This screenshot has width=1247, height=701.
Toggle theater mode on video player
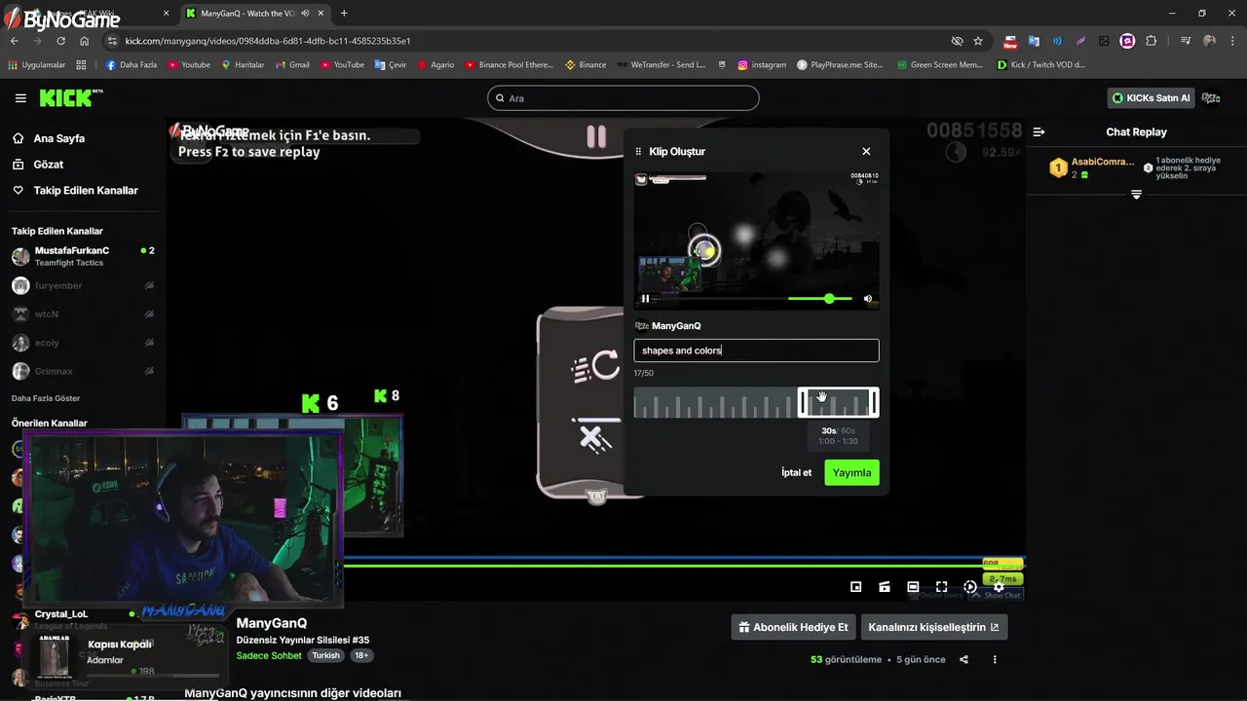(x=913, y=587)
